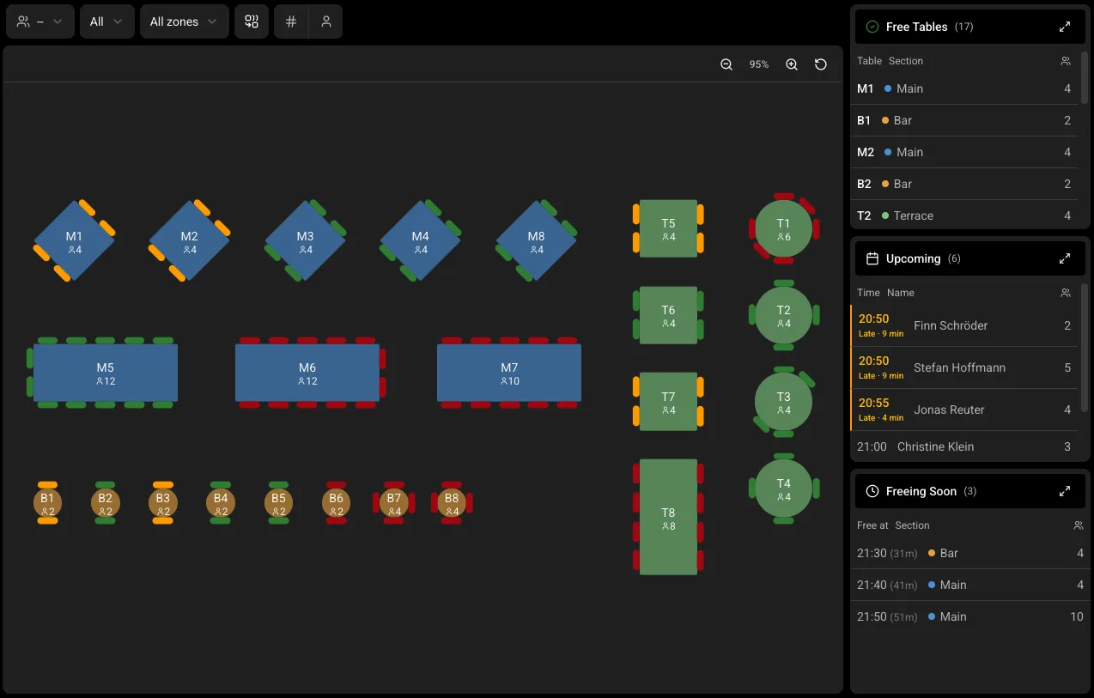Click B2 Bar row in Free Tables
Image resolution: width=1094 pixels, height=698 pixels.
[965, 184]
